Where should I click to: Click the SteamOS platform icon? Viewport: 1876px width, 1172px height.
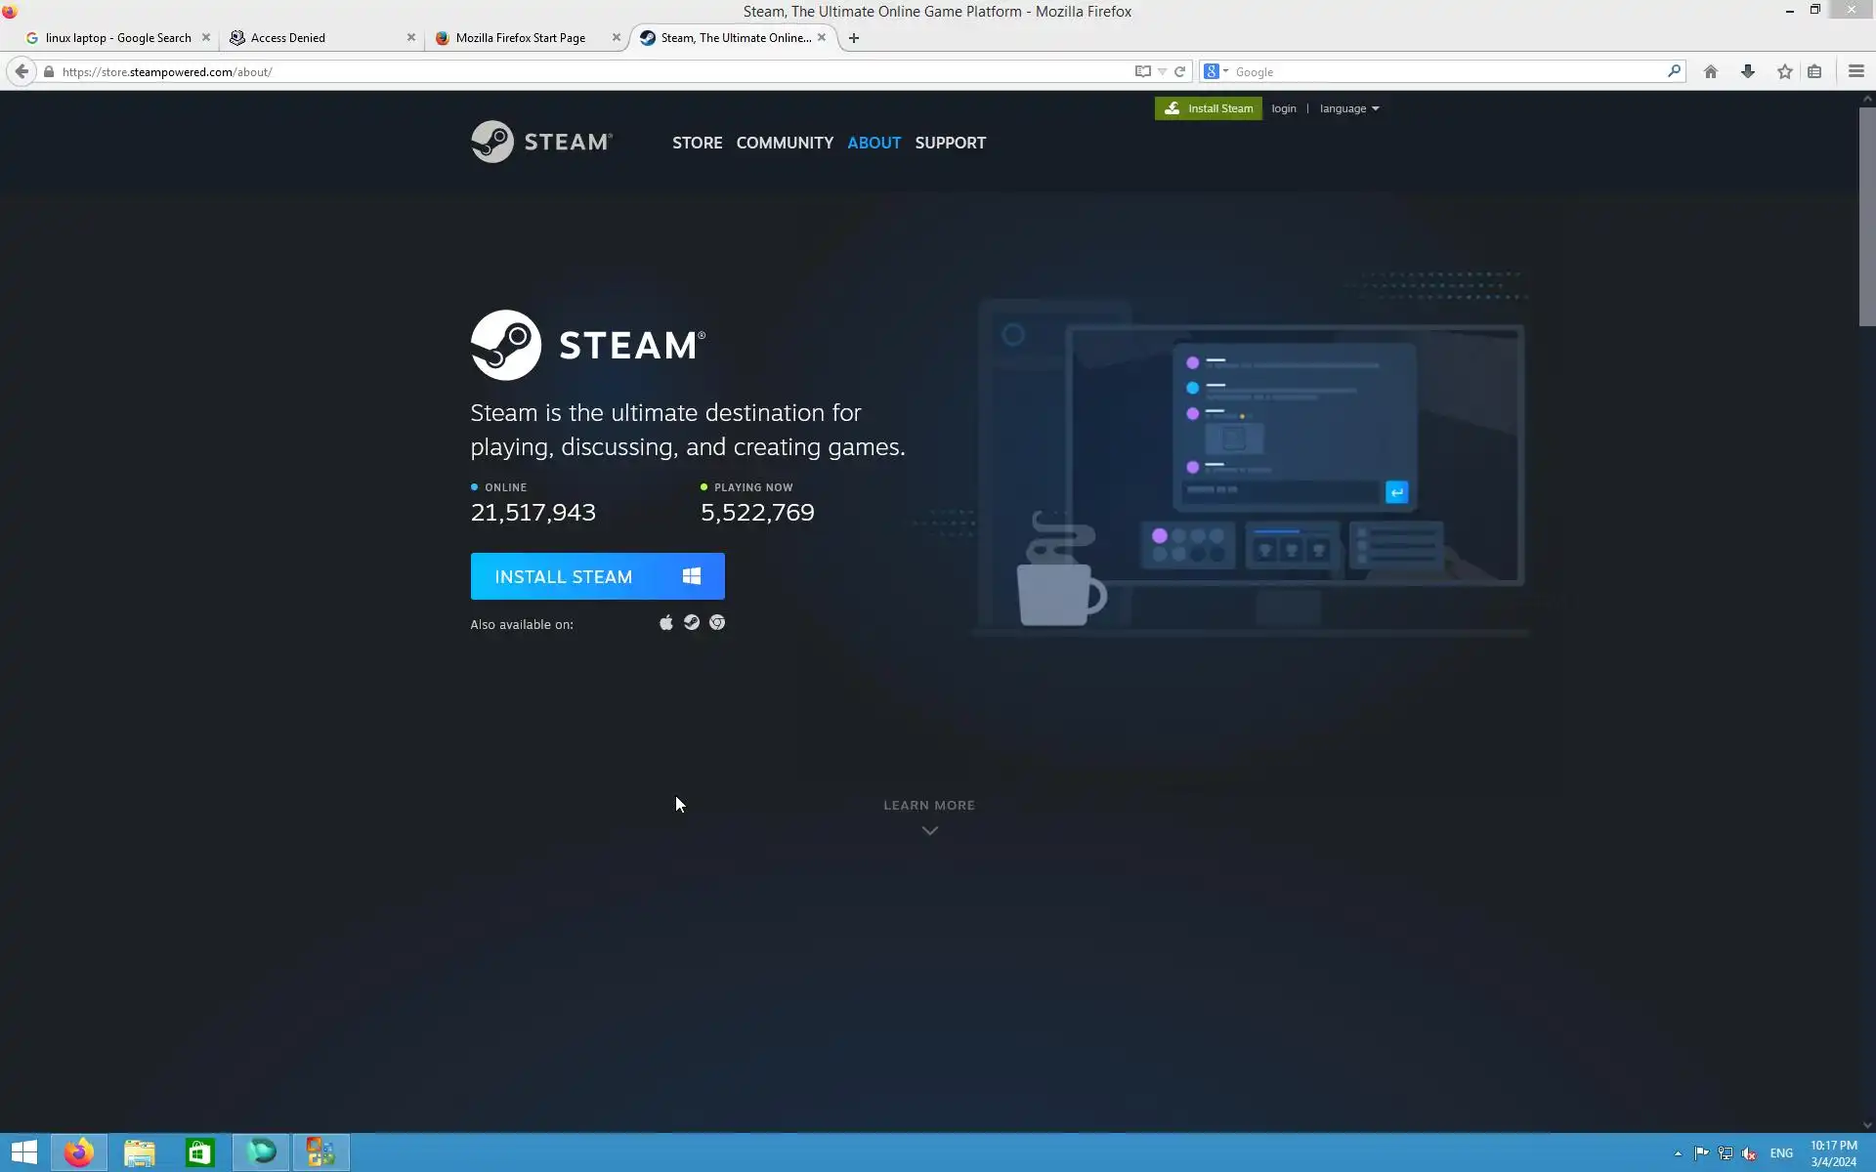coord(692,623)
